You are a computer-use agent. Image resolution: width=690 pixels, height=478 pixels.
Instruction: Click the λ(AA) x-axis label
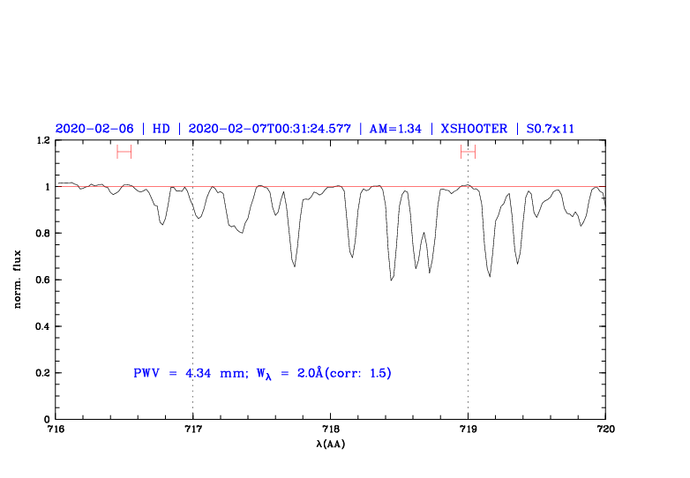click(330, 444)
